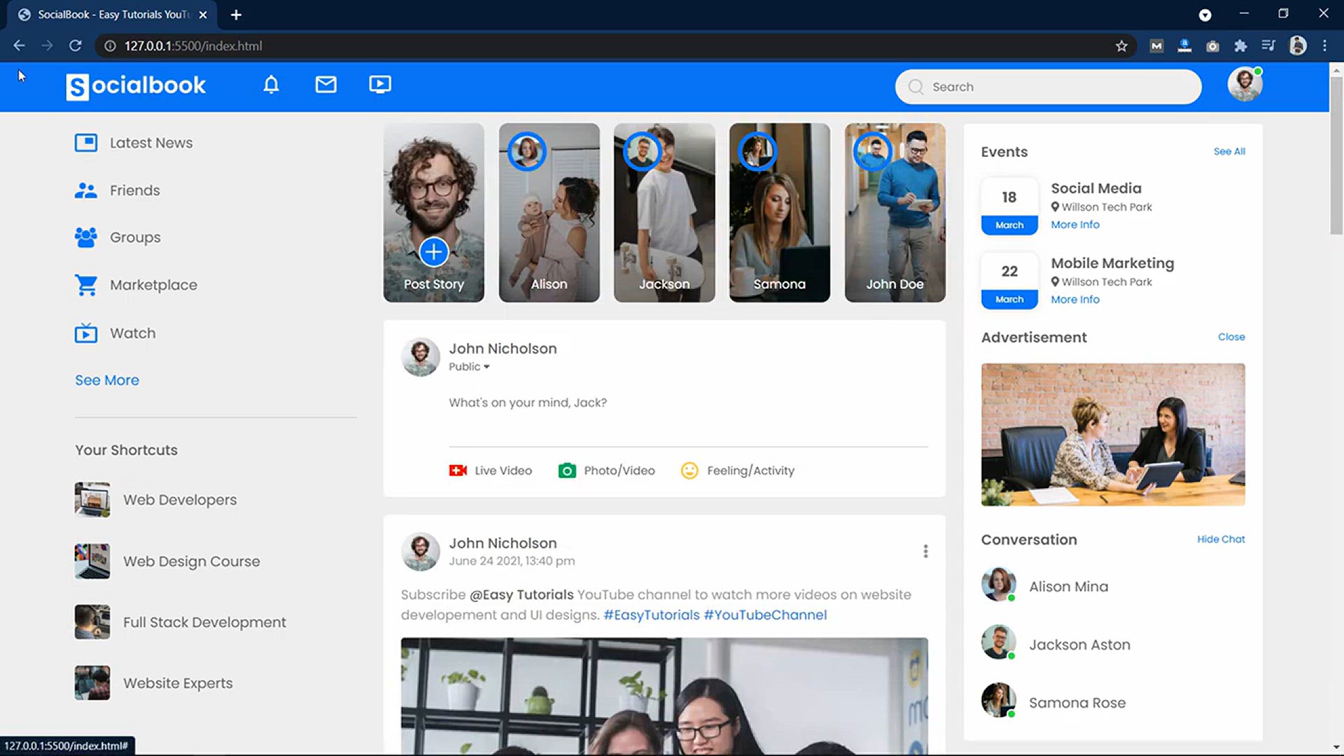Click the Latest News sidebar icon

coord(86,143)
